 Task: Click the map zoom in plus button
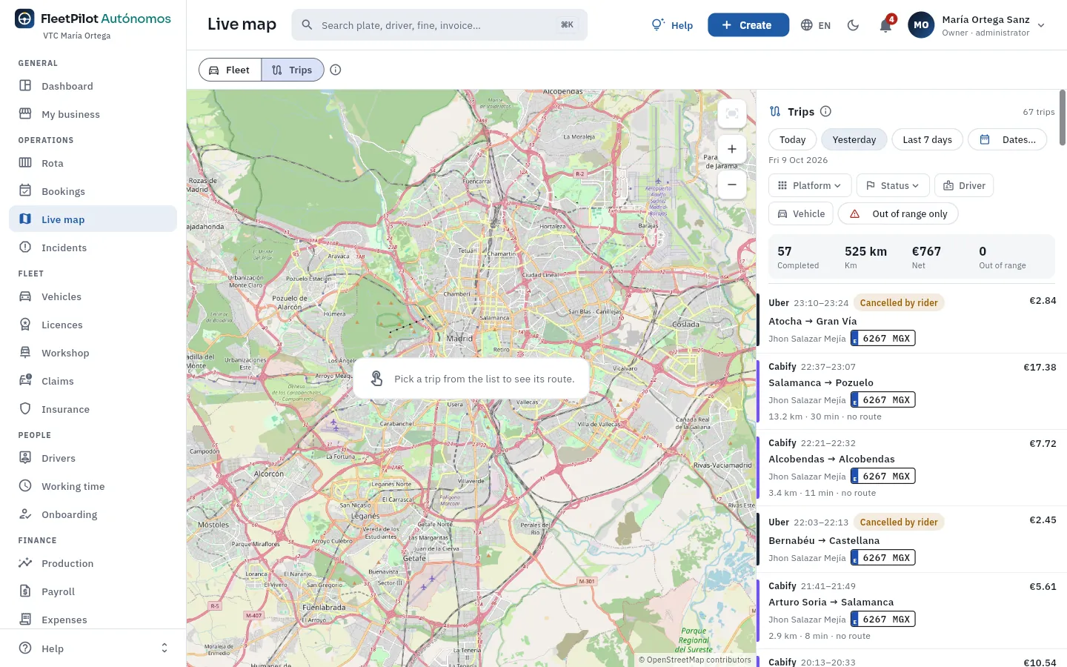tap(731, 149)
